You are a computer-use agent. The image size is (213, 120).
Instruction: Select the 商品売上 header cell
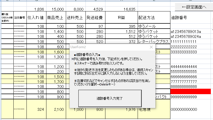(x=56, y=18)
